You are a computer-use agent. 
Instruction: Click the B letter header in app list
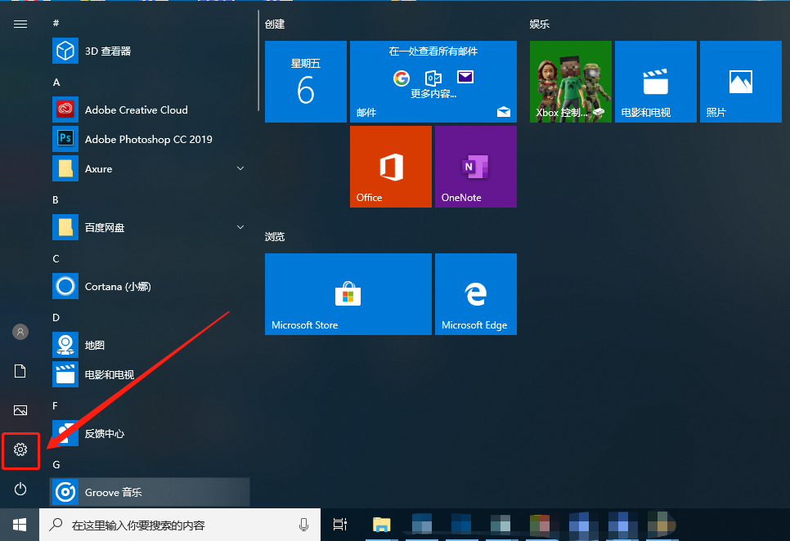56,199
